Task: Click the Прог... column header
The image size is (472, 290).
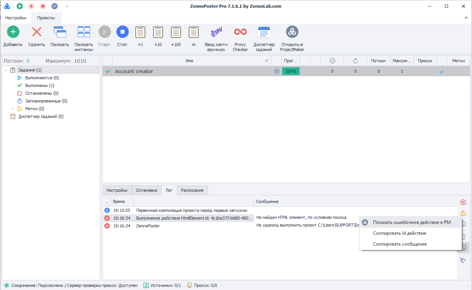Action: 291,61
